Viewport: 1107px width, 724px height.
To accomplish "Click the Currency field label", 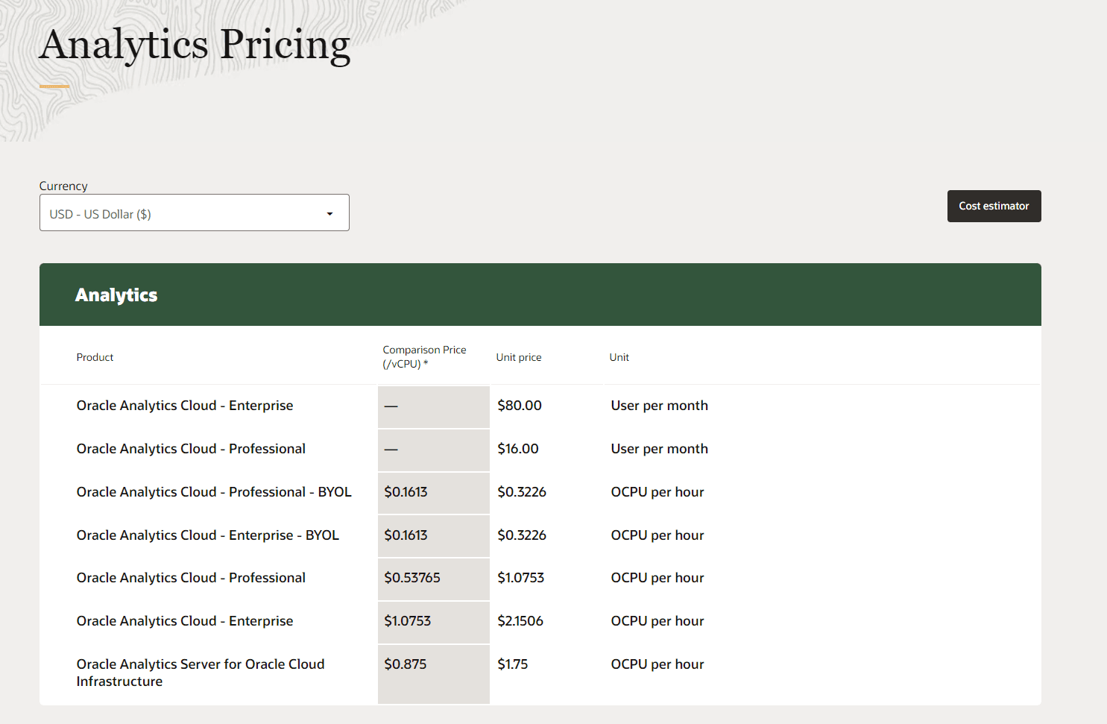I will click(63, 186).
